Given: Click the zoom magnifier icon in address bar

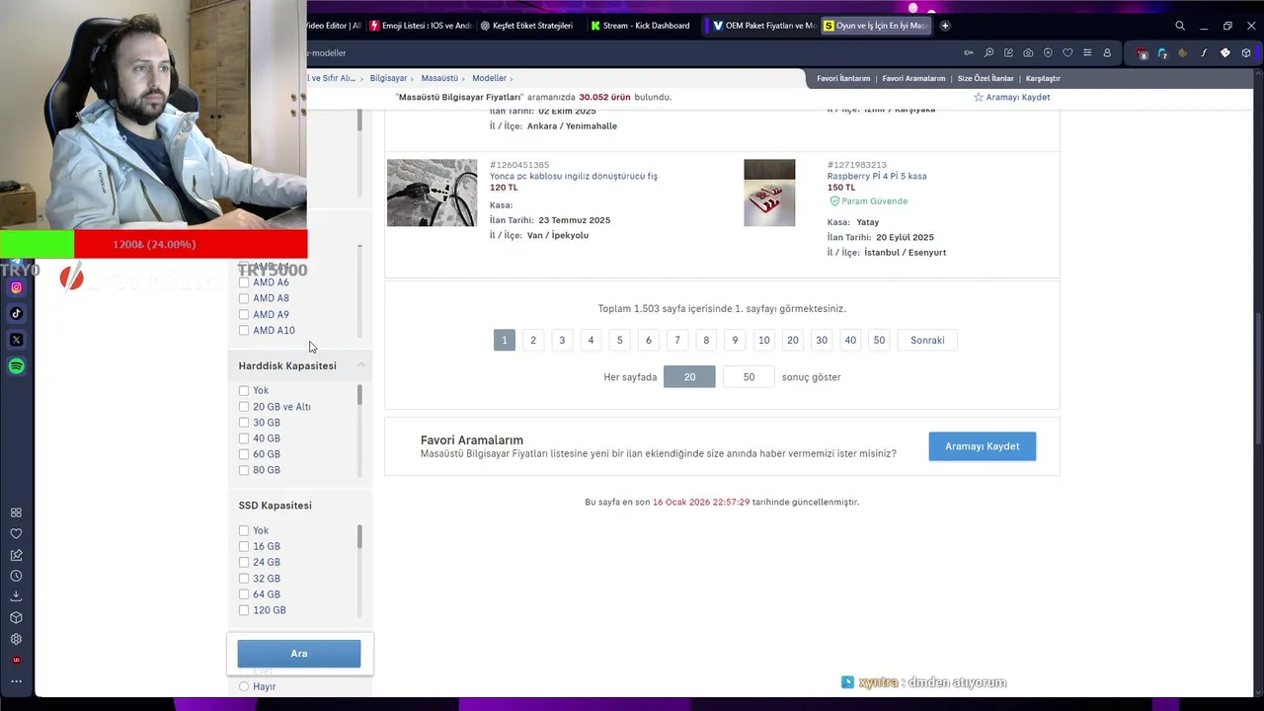Looking at the screenshot, I should point(988,52).
